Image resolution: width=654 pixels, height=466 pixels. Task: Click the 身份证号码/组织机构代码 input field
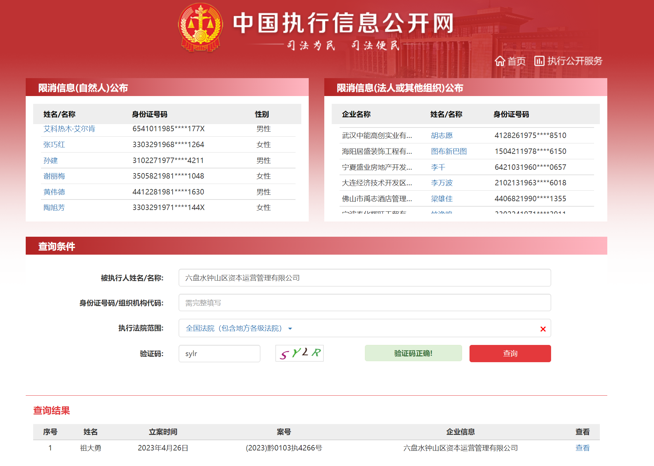click(x=365, y=303)
